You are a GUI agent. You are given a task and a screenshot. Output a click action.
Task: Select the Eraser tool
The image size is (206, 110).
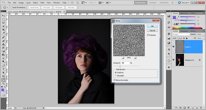tap(3, 51)
